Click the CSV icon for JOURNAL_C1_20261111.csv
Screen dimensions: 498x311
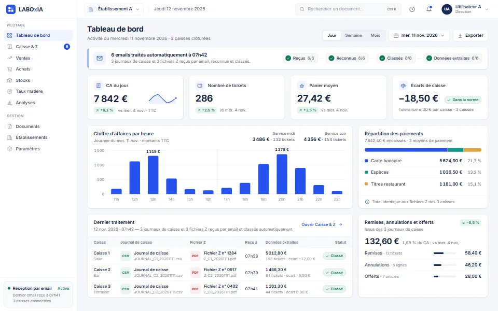(x=126, y=256)
